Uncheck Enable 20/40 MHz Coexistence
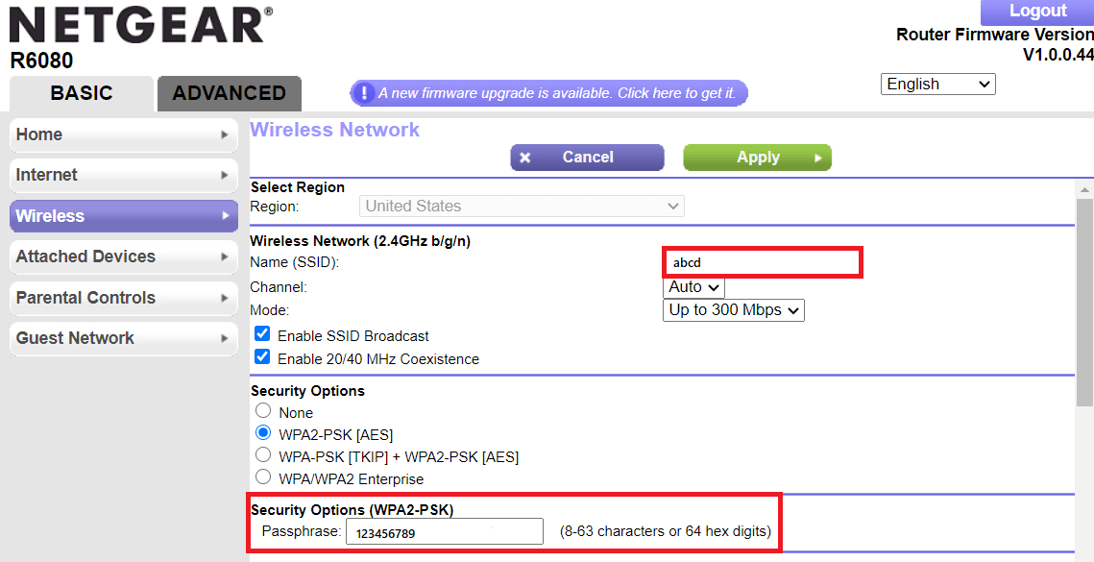The width and height of the screenshot is (1094, 562). 262,358
